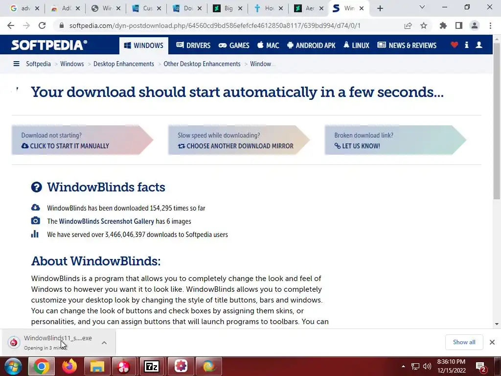Toggle the Chrome side panel icon
This screenshot has width=501, height=376.
click(459, 25)
